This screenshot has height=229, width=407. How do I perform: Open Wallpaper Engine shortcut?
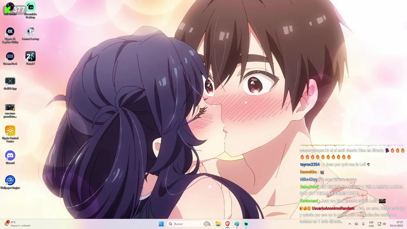click(10, 182)
